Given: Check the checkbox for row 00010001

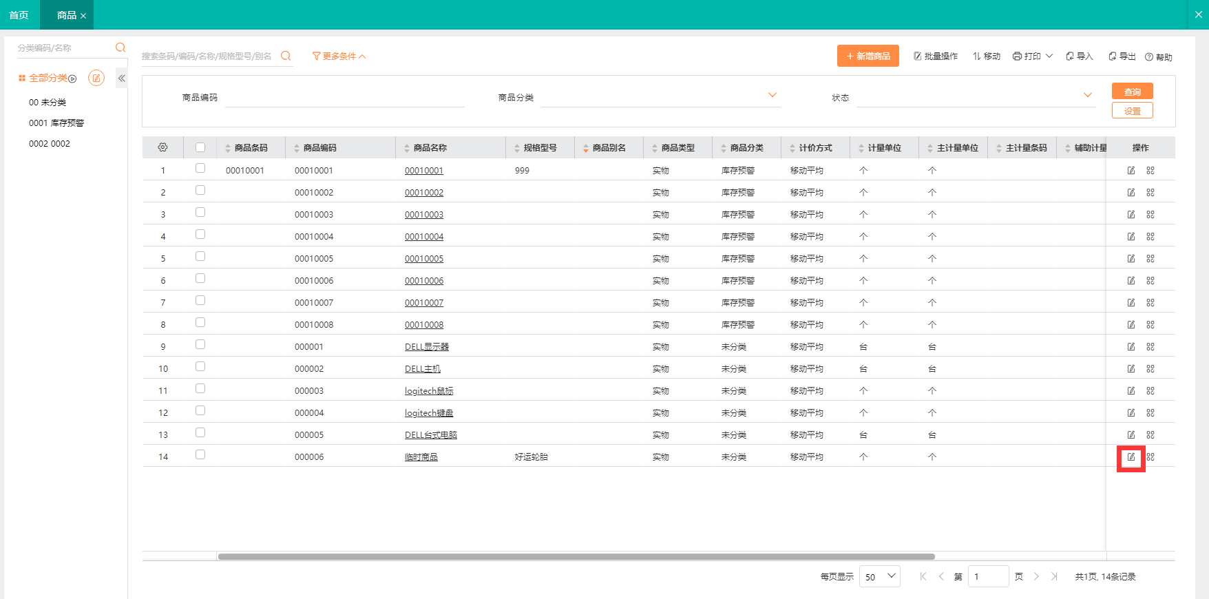Looking at the screenshot, I should coord(200,168).
